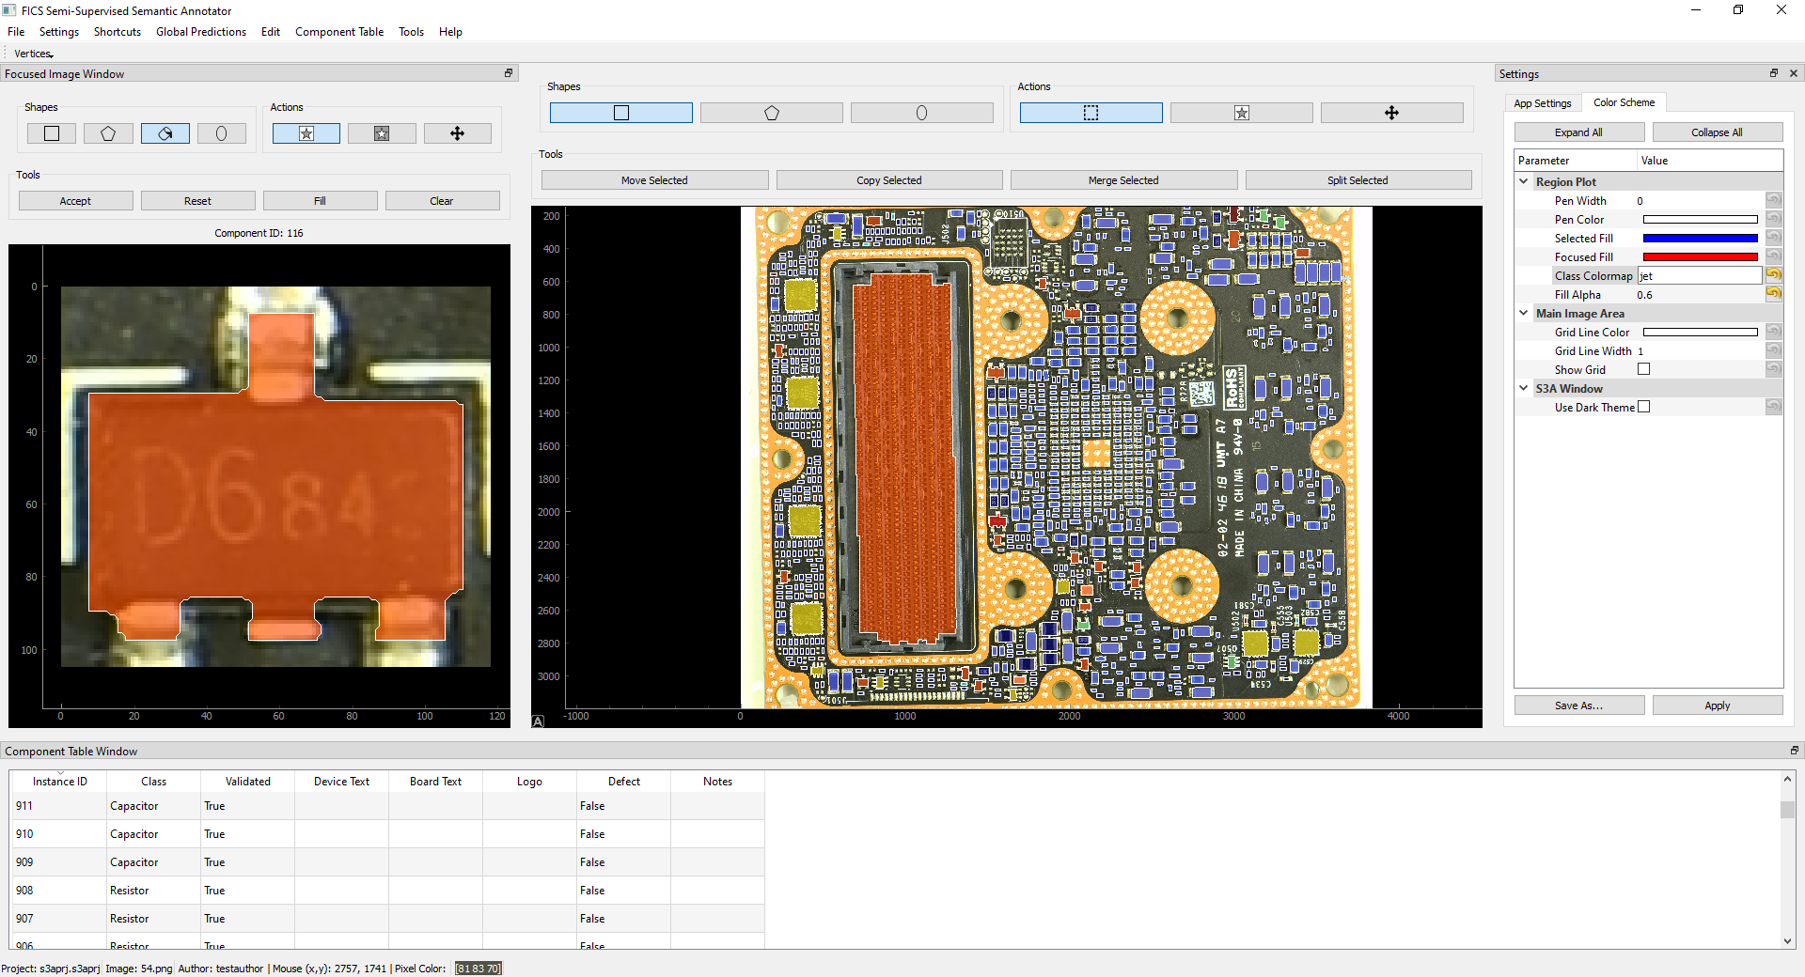Select the dashed rectangle selection action
The width and height of the screenshot is (1805, 977).
[x=1090, y=112]
